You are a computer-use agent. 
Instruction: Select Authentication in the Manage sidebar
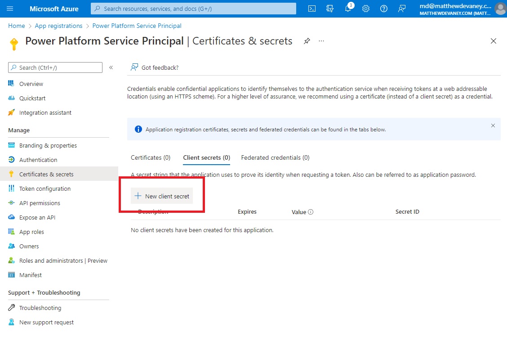pyautogui.click(x=38, y=159)
